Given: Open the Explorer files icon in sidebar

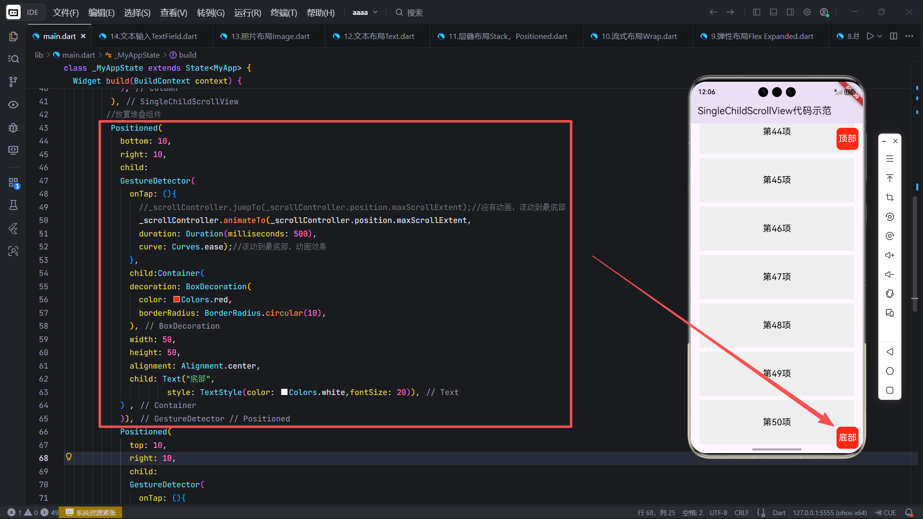Looking at the screenshot, I should coord(13,37).
